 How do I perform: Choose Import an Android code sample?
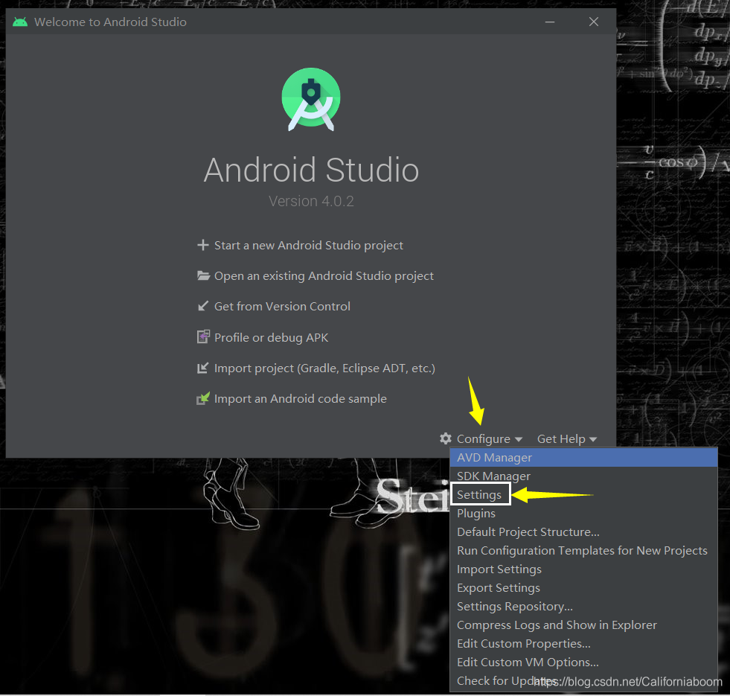click(301, 399)
